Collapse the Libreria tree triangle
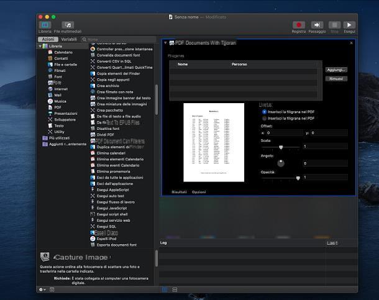379x300 pixels. point(40,46)
